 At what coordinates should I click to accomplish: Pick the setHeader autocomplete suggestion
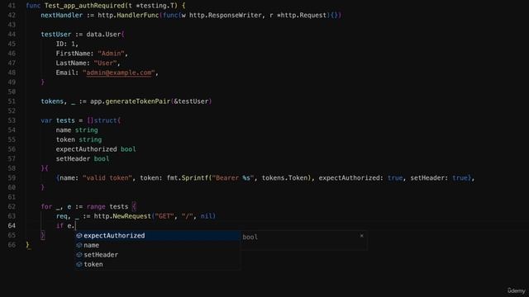(x=158, y=255)
